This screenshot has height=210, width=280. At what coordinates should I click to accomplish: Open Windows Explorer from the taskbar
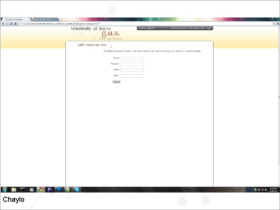tap(14, 189)
